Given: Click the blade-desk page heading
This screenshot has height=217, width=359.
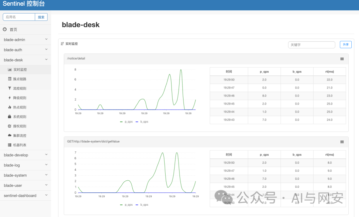Looking at the screenshot, I should pos(80,25).
